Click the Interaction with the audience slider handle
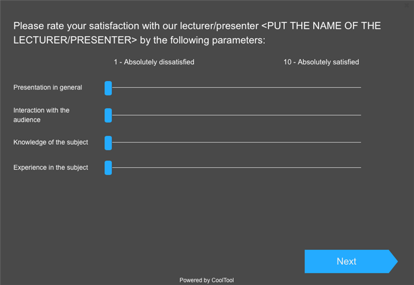Image resolution: width=414 pixels, height=285 pixels. 108,115
